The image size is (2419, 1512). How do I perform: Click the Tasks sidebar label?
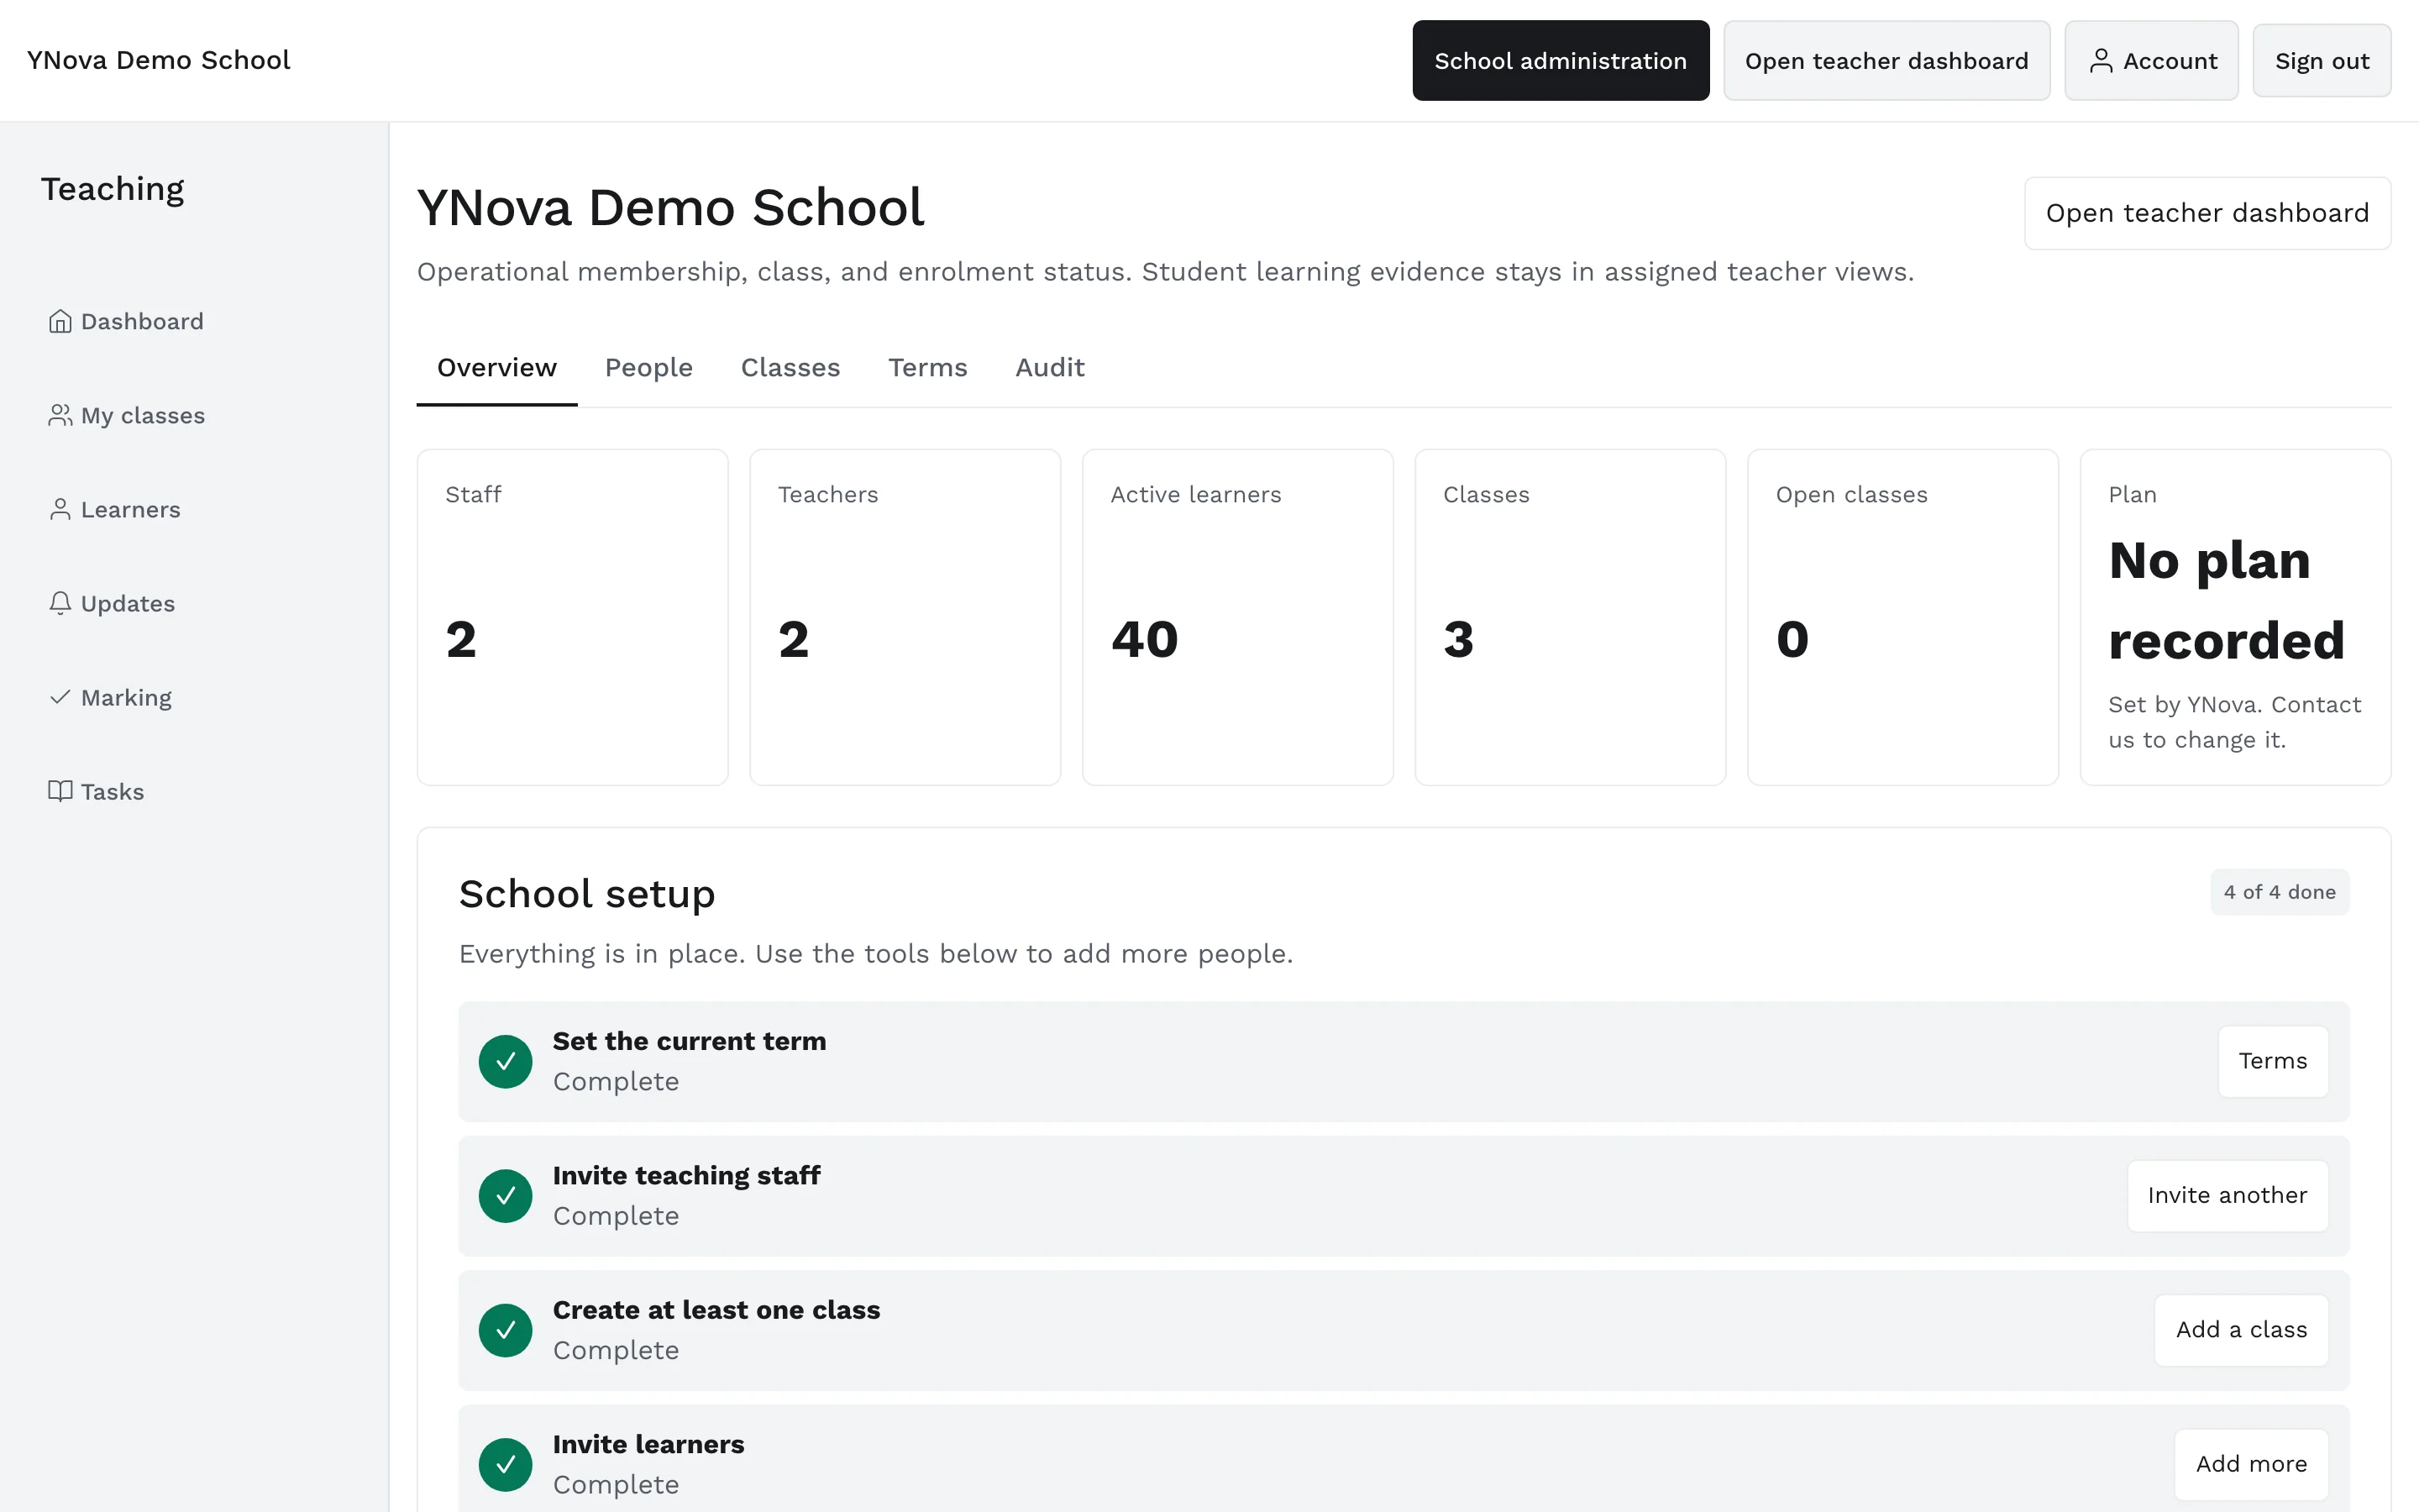(112, 792)
